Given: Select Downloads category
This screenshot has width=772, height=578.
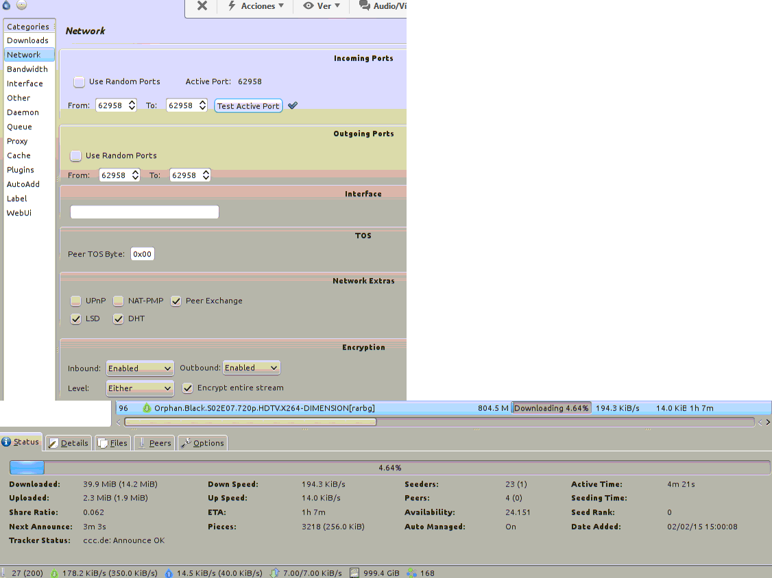Looking at the screenshot, I should (x=29, y=40).
